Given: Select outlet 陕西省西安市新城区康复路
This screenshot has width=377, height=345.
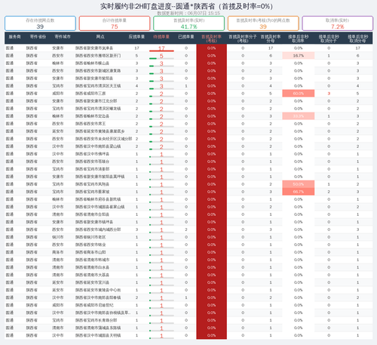Looking at the screenshot, I should (x=98, y=71).
